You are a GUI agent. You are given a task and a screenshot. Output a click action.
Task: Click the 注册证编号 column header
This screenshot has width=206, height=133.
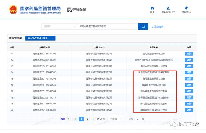(44, 48)
